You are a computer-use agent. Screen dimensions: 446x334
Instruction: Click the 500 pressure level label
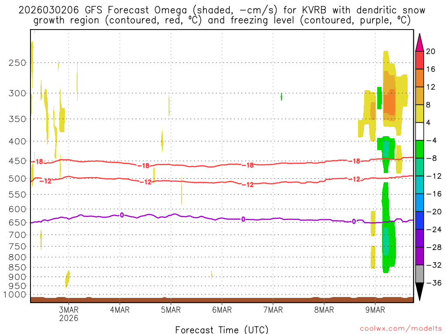[17, 179]
